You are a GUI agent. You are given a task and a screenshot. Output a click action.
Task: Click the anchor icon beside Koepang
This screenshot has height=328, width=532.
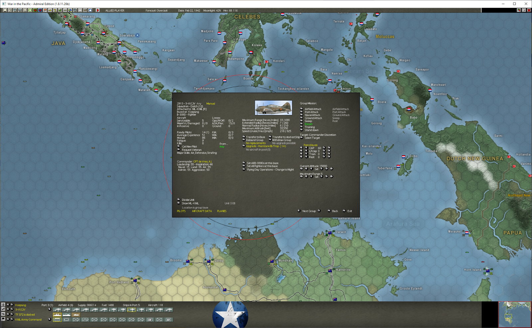[3, 305]
